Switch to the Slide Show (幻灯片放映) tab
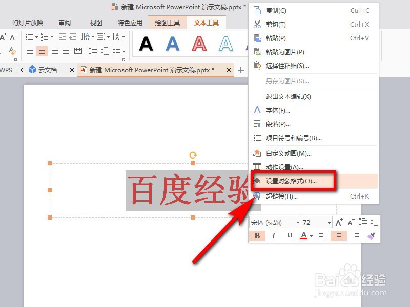The width and height of the screenshot is (410, 307). coord(28,23)
